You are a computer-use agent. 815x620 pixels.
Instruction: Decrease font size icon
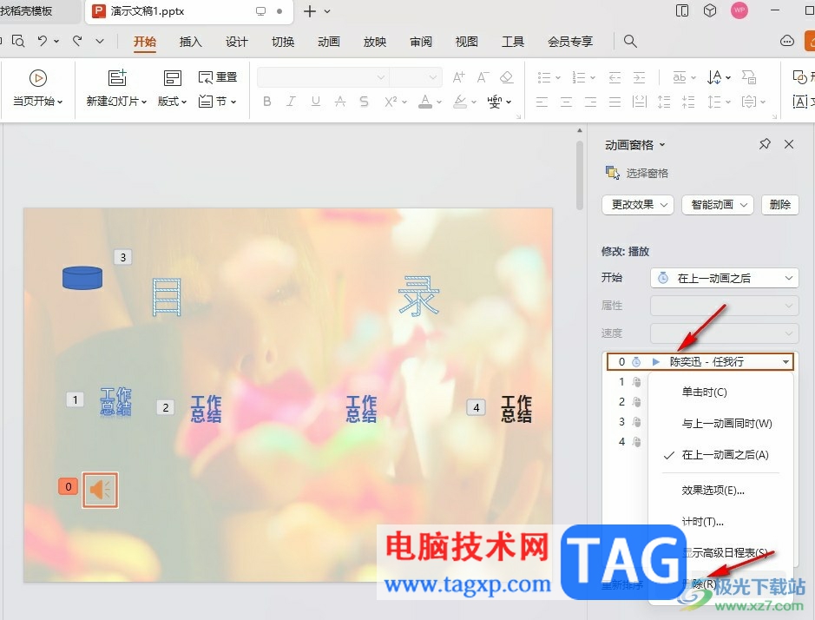pos(483,77)
